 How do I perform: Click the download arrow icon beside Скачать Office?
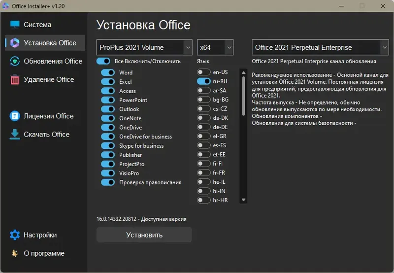pos(15,134)
